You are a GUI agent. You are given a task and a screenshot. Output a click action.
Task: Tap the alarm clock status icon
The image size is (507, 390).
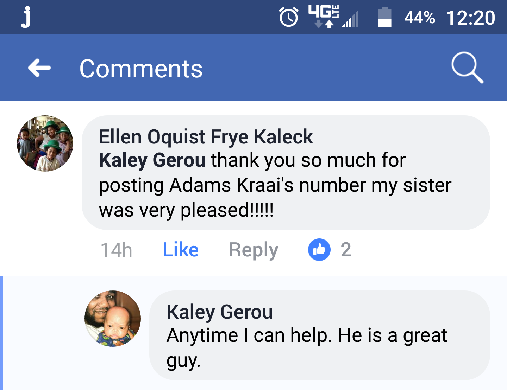click(x=289, y=17)
